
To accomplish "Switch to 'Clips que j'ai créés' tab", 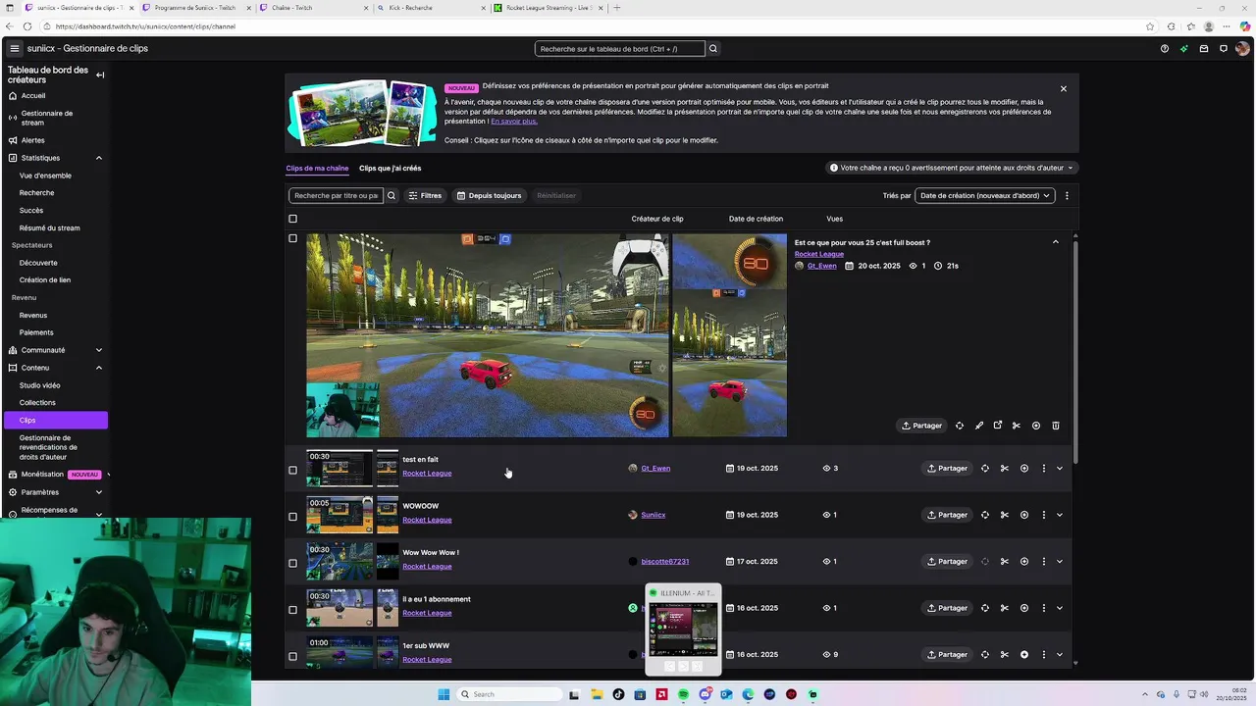I will tap(390, 169).
